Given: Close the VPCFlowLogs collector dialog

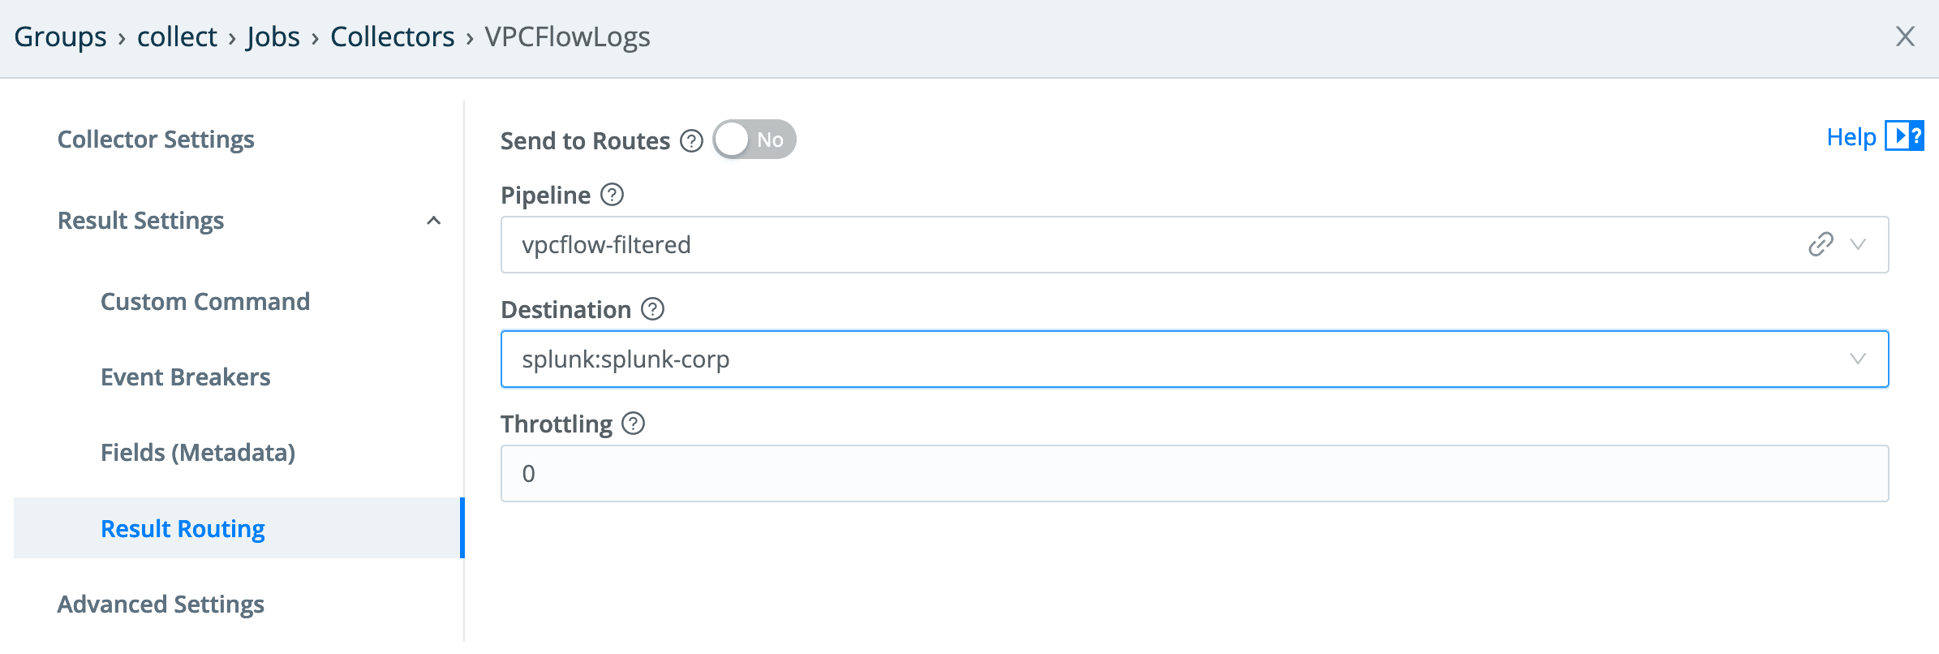Looking at the screenshot, I should 1905,37.
